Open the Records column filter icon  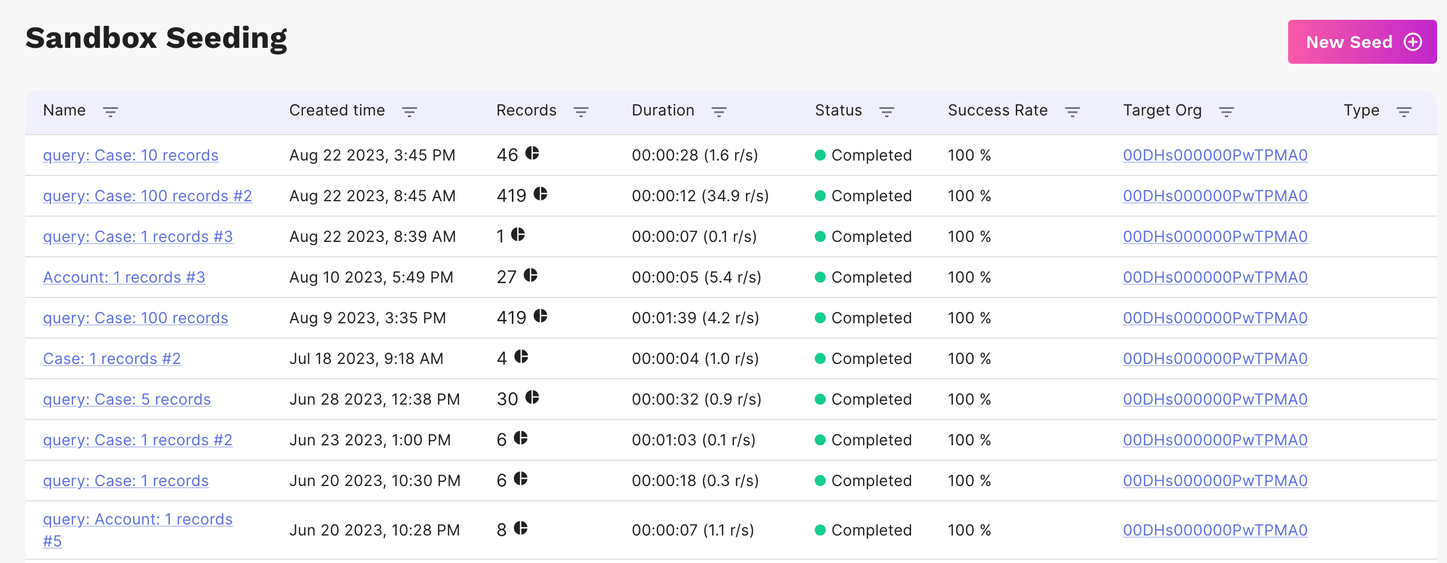(x=581, y=112)
